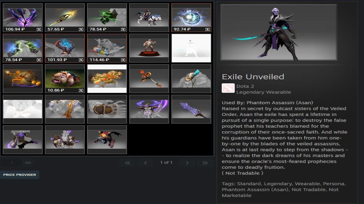
Task: Jump to the last inventory page
Action: (205, 163)
